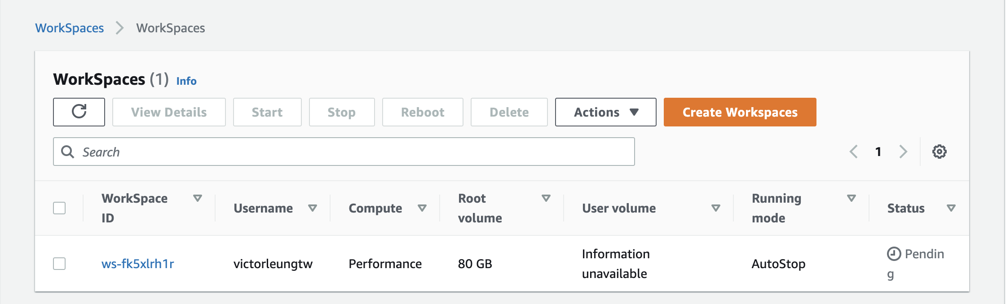Click the Create Workspaces button
This screenshot has width=1006, height=304.
740,112
